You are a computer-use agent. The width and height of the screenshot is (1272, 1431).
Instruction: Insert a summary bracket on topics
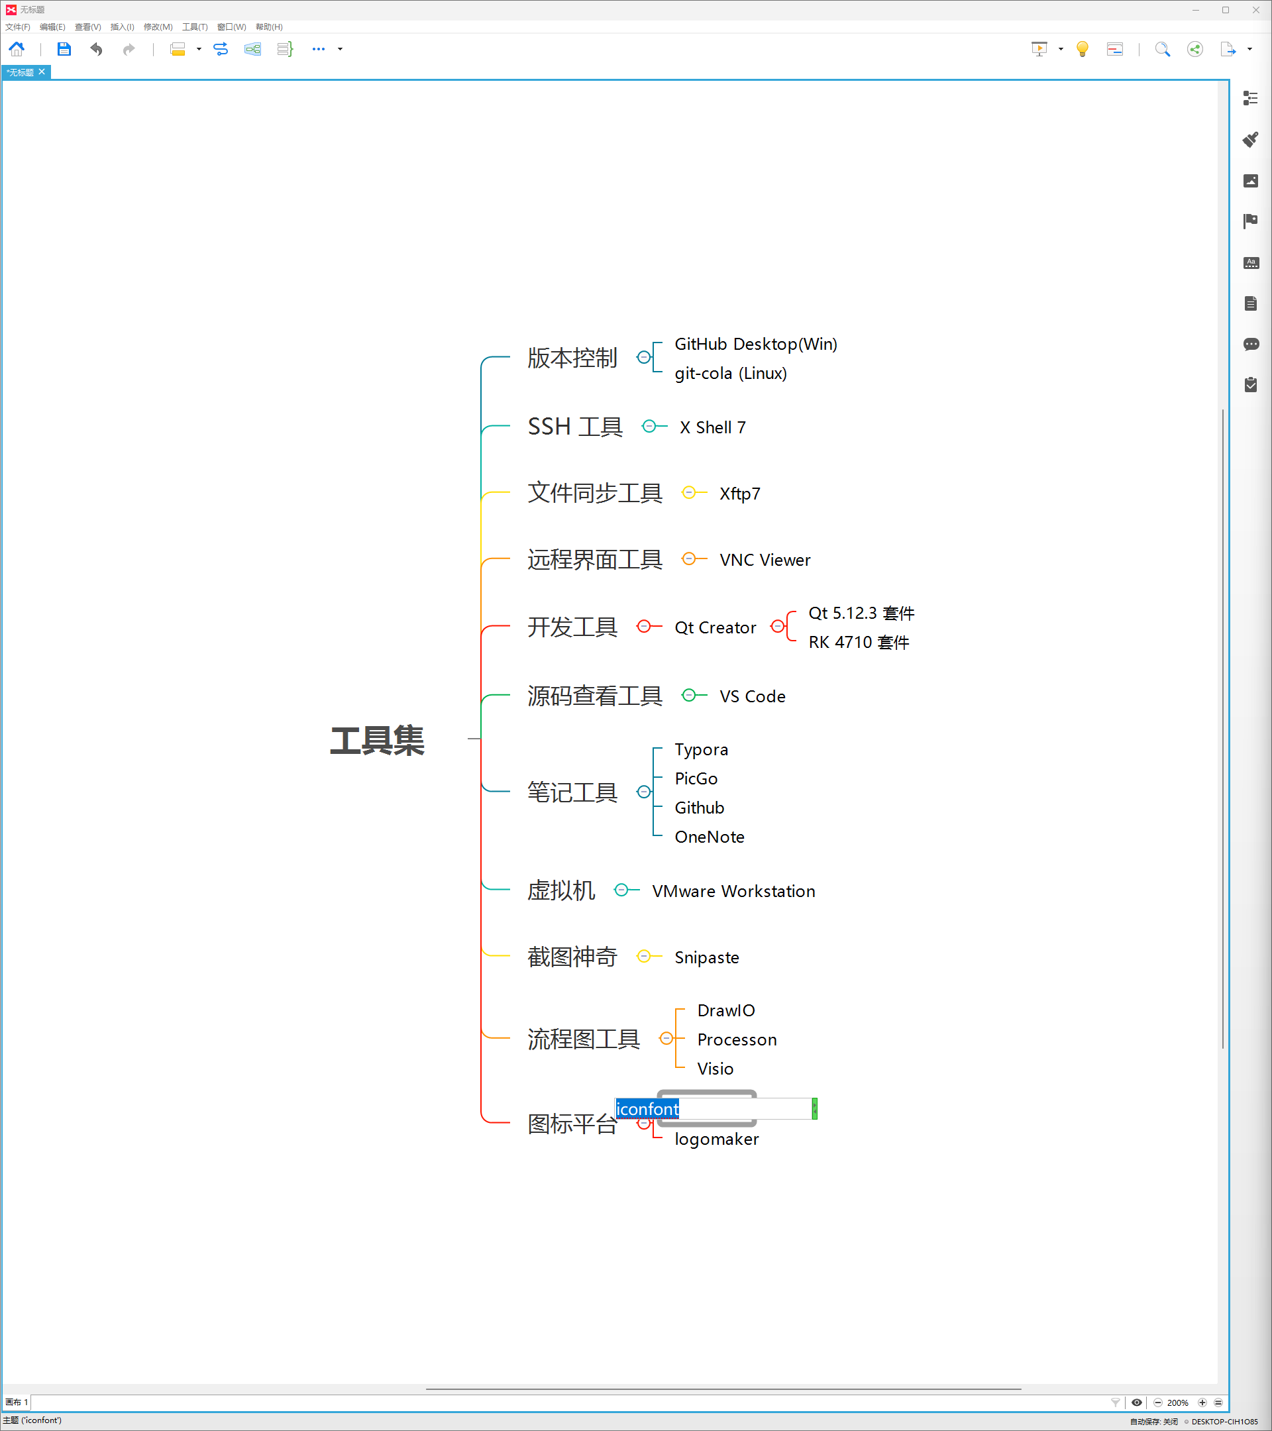(x=285, y=49)
